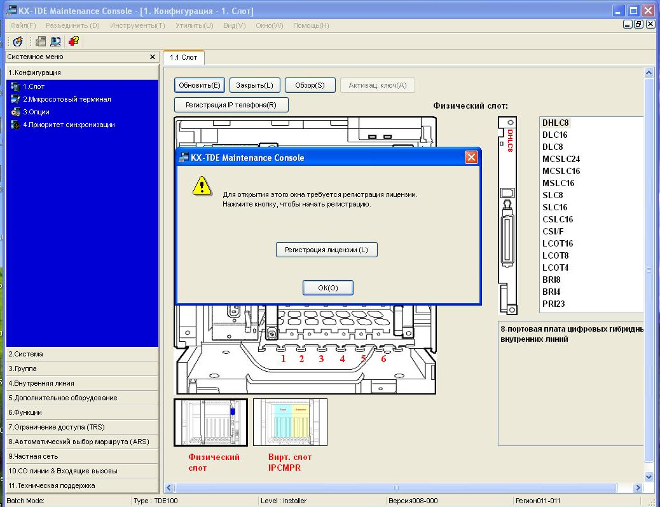Click the first toolbar icon with a blue arrow
Viewport: 660px width, 507px height.
point(18,41)
